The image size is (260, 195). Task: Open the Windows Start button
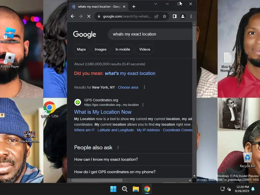tap(113, 189)
